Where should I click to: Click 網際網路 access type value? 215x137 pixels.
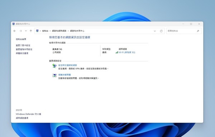click(123, 49)
